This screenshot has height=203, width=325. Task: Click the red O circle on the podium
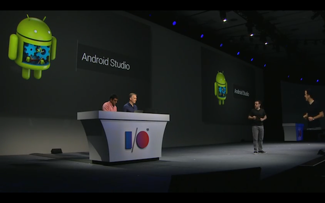[143, 140]
